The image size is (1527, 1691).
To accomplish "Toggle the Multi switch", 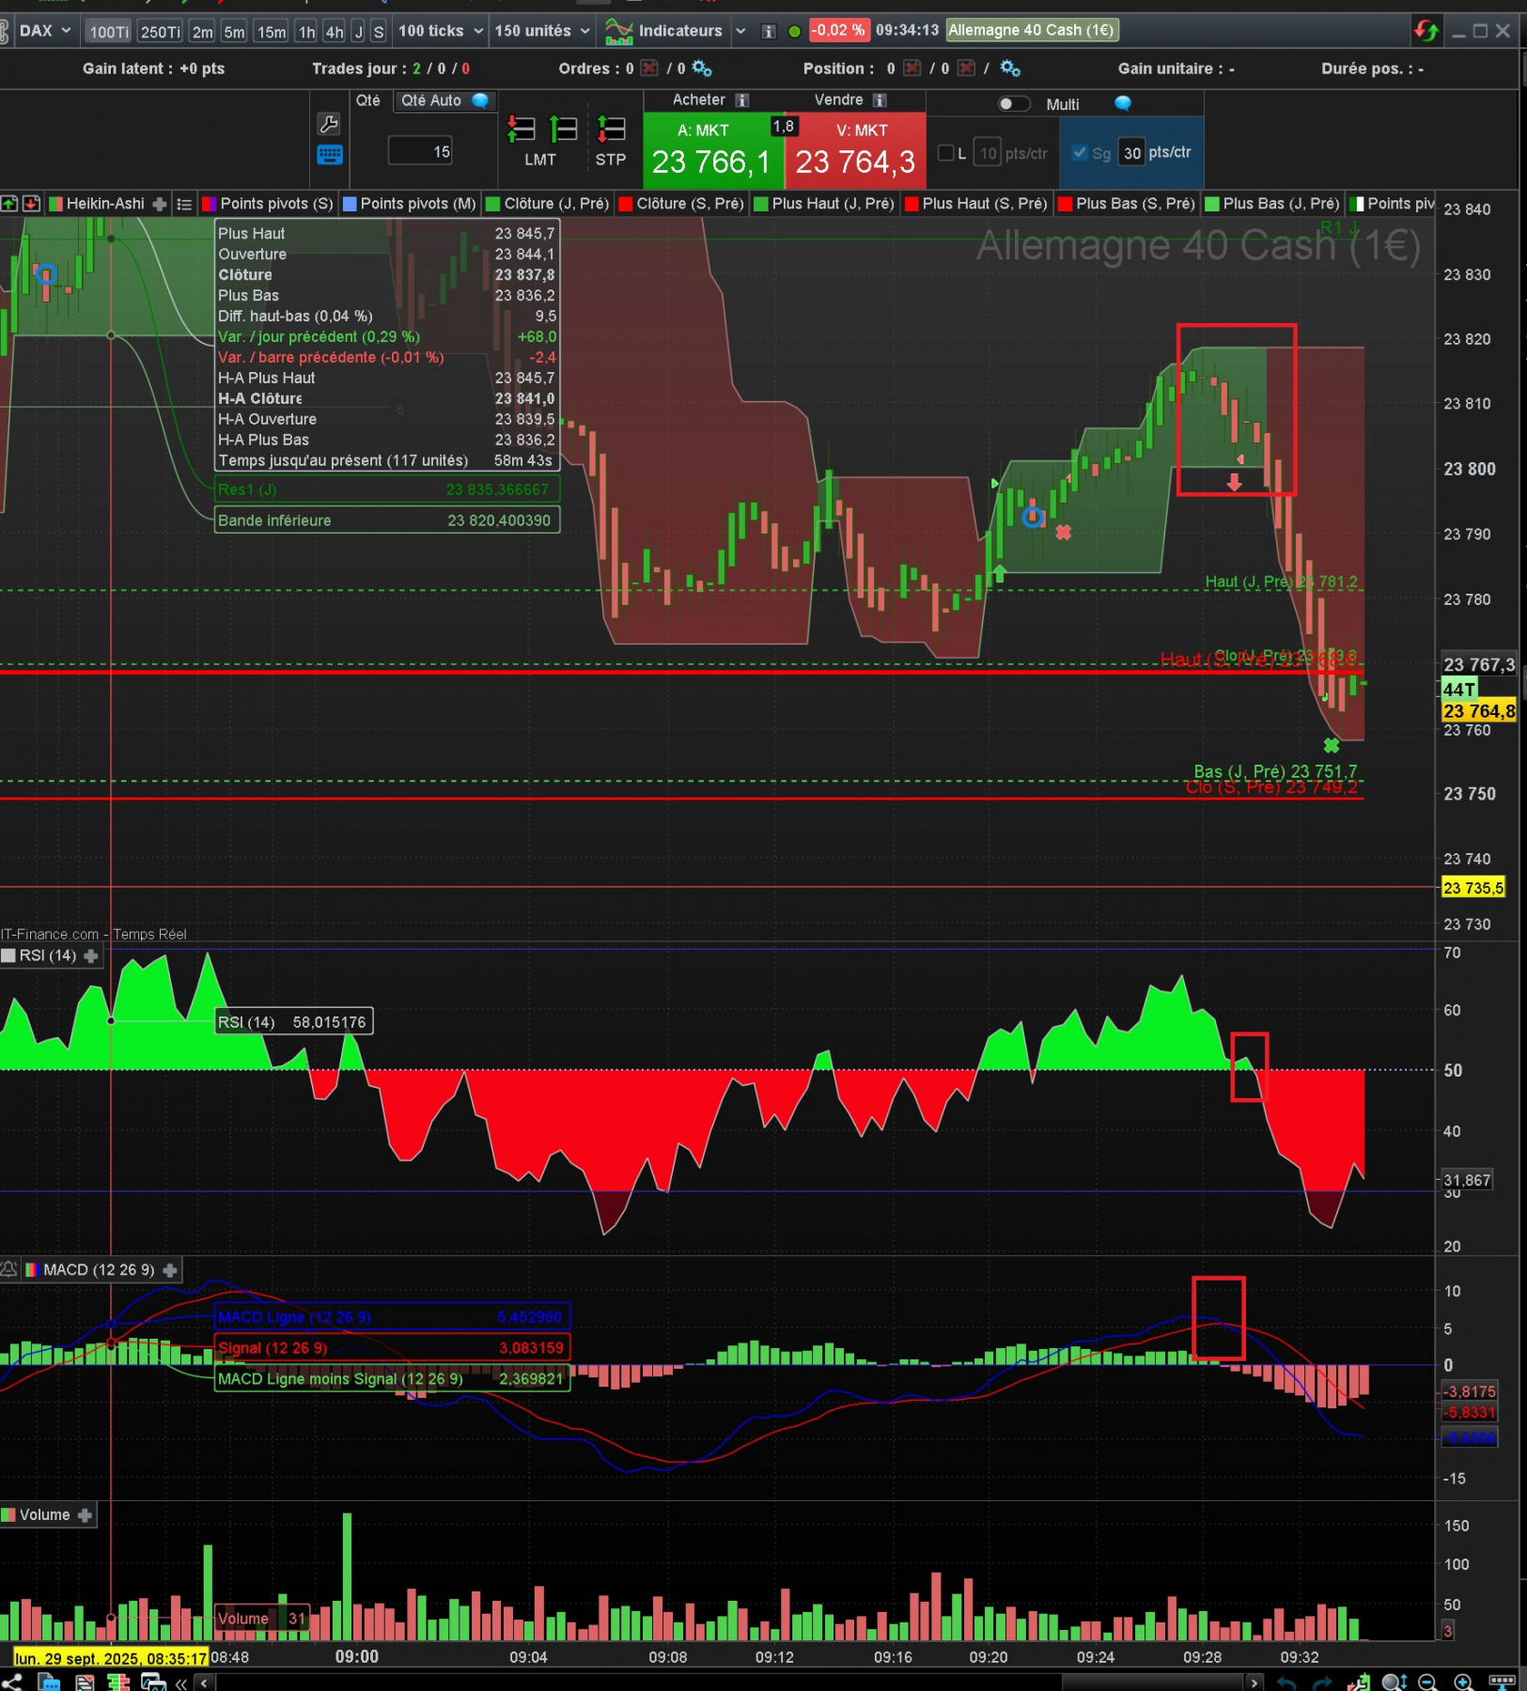I will coord(1013,104).
